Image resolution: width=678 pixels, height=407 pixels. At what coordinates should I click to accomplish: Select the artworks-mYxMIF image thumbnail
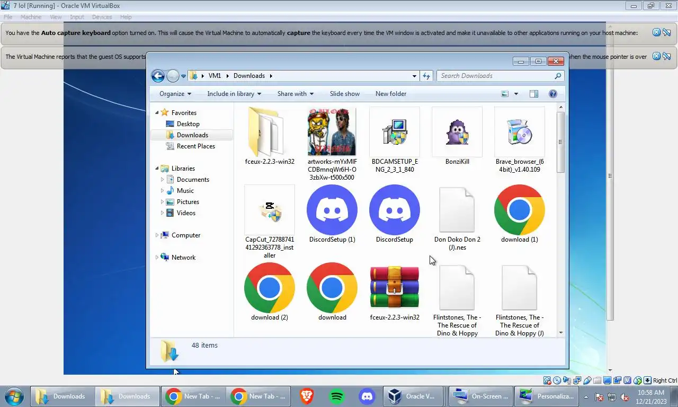click(x=332, y=132)
